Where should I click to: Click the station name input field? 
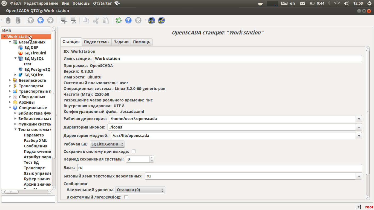pos(228,59)
